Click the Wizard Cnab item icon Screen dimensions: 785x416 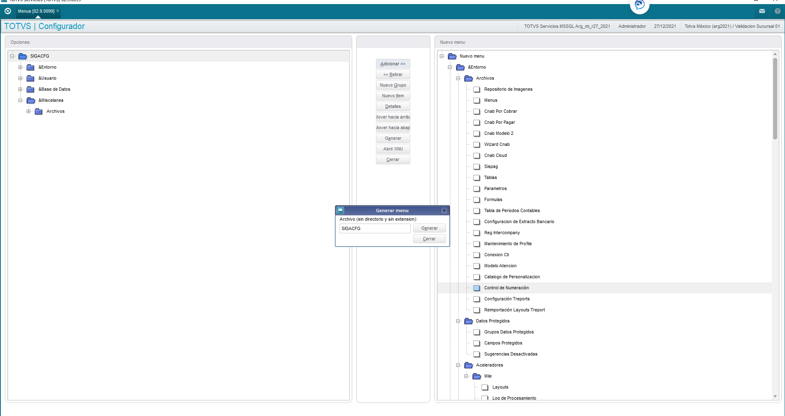tap(477, 144)
